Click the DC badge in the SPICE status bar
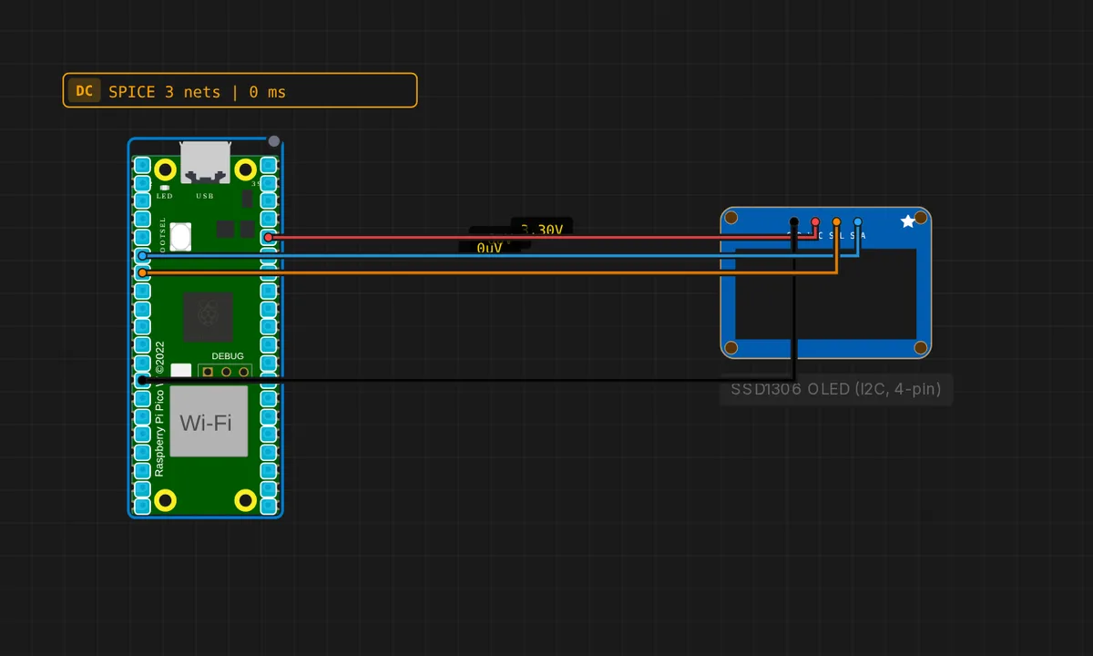This screenshot has height=656, width=1093. tap(84, 91)
